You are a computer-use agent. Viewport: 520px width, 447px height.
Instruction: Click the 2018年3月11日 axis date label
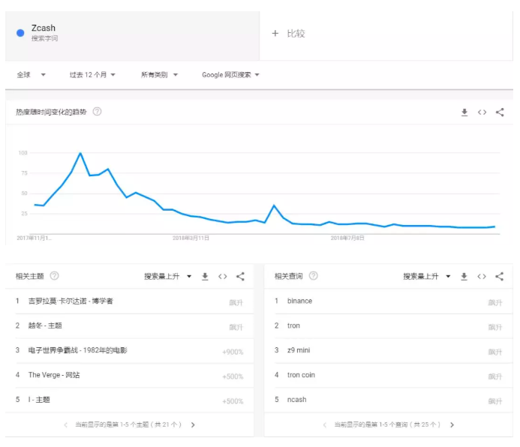191,238
